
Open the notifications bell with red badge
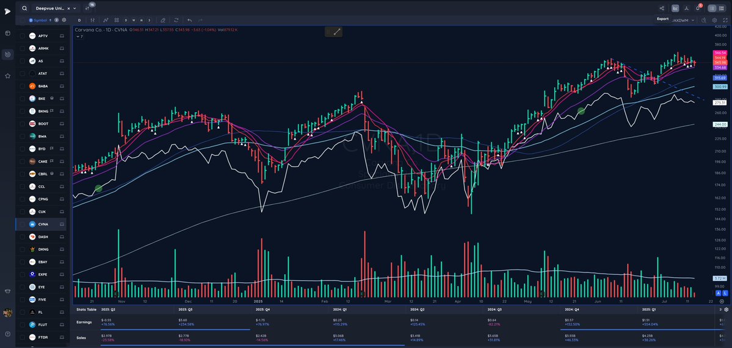[x=698, y=7]
